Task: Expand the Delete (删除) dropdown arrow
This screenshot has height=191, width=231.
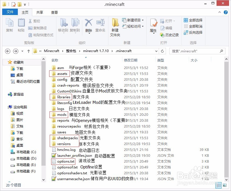Action: click(89, 33)
